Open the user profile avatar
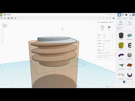The height and width of the screenshot is (101, 135). click(133, 15)
